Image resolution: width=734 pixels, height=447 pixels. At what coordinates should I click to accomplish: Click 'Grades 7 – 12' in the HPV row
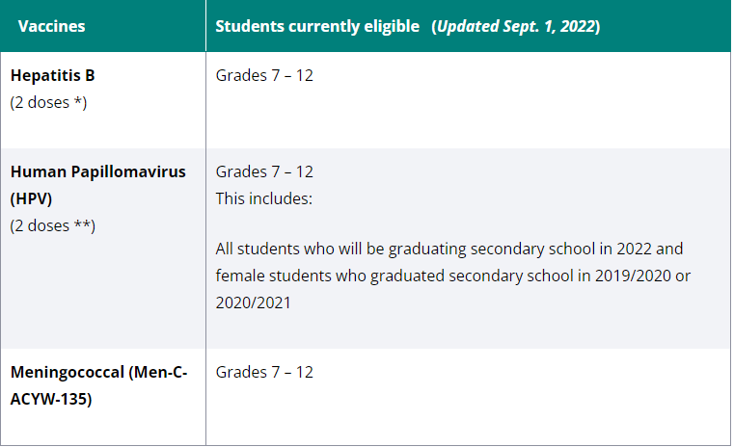tap(264, 171)
